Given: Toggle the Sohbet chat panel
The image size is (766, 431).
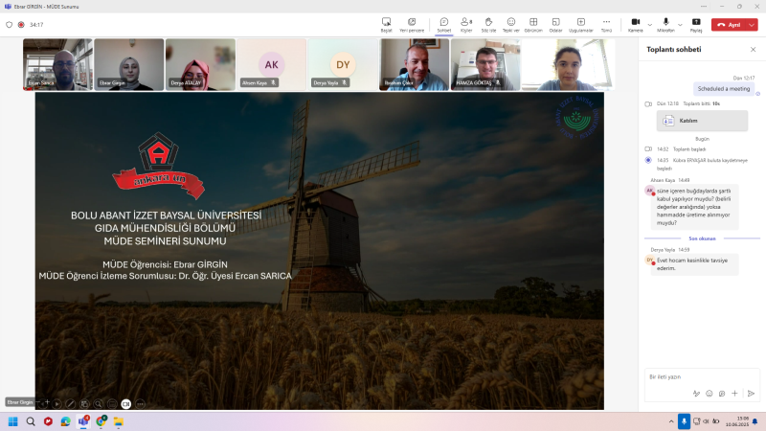Looking at the screenshot, I should pos(444,25).
